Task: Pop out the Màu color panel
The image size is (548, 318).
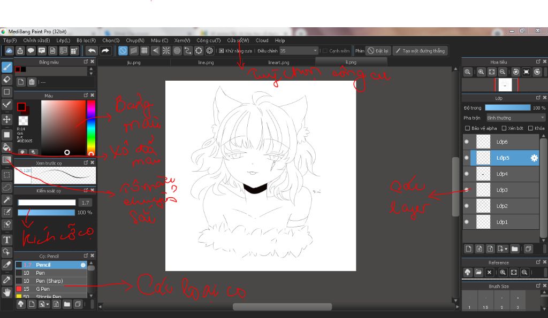Action: tap(86, 95)
